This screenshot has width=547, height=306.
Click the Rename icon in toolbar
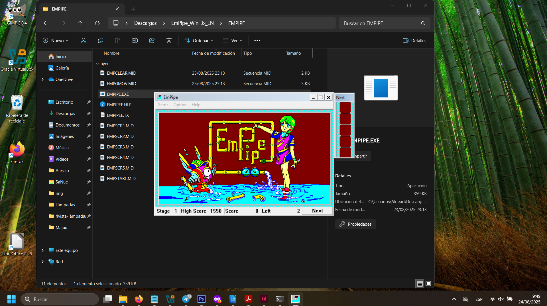point(135,40)
